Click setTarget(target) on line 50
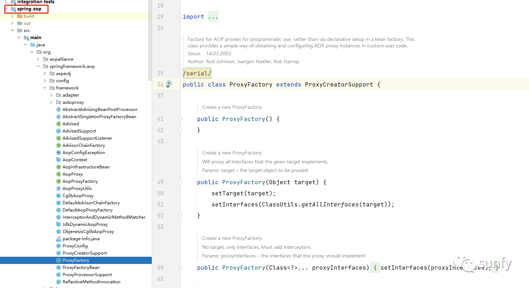Image resolution: width=529 pixels, height=288 pixels. 243,193
